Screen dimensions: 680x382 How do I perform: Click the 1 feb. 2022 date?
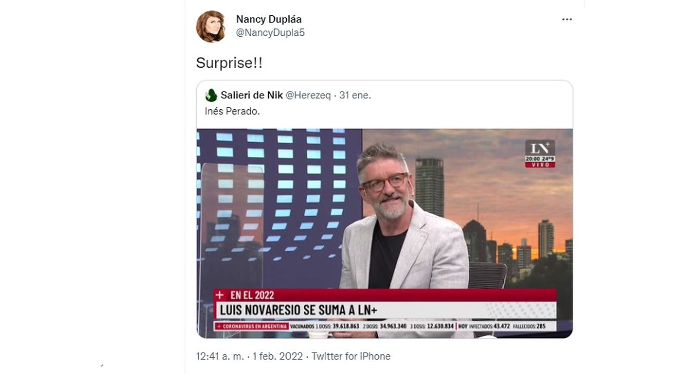pyautogui.click(x=278, y=357)
